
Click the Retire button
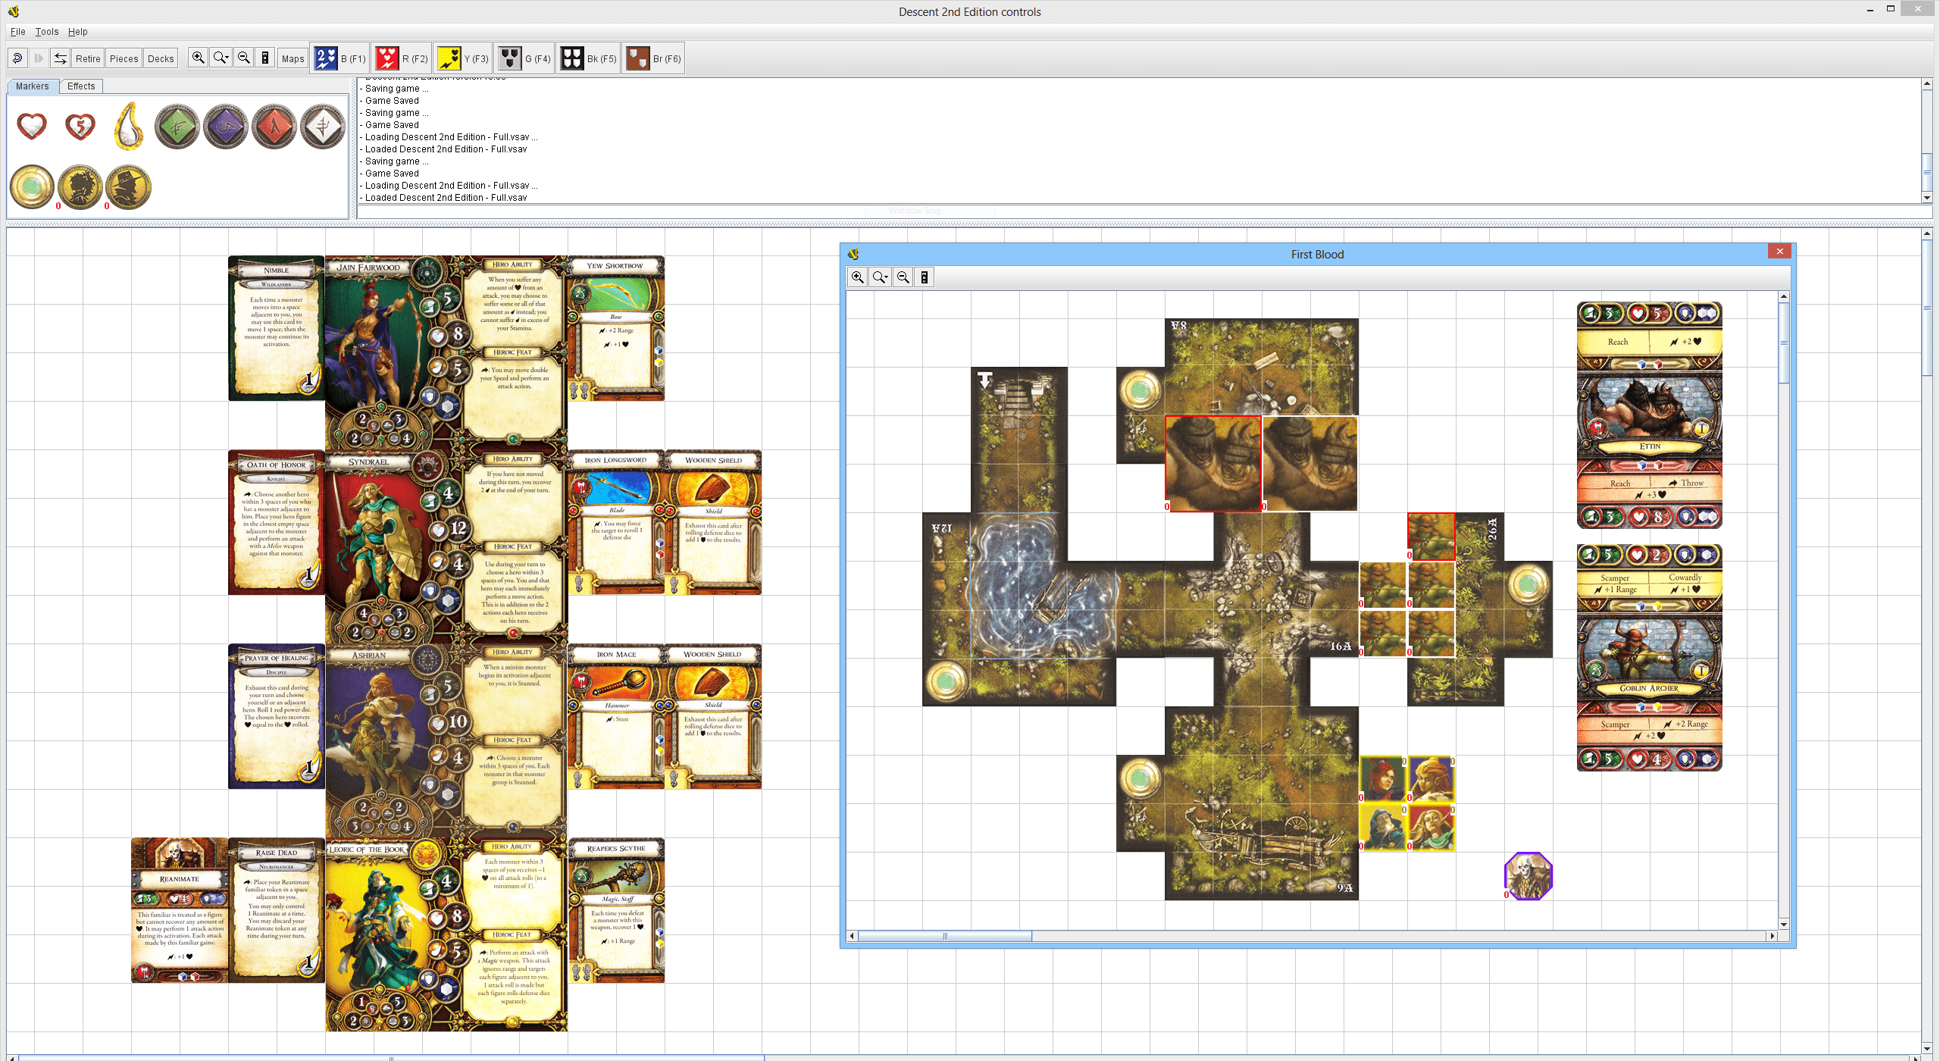click(x=88, y=58)
